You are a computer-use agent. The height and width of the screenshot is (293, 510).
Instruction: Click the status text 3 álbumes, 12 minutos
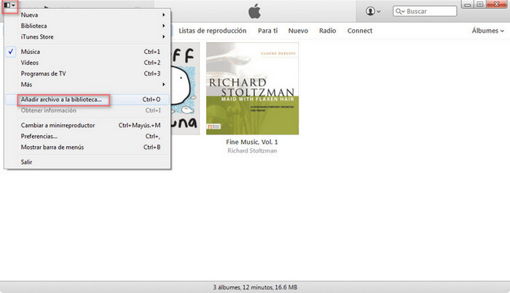pyautogui.click(x=255, y=287)
